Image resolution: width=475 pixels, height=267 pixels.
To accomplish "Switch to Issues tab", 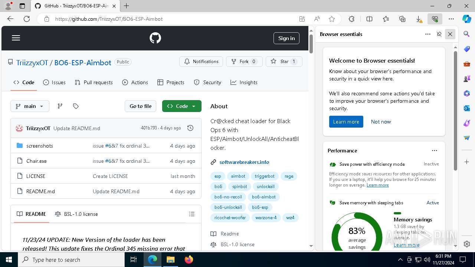I will (54, 82).
